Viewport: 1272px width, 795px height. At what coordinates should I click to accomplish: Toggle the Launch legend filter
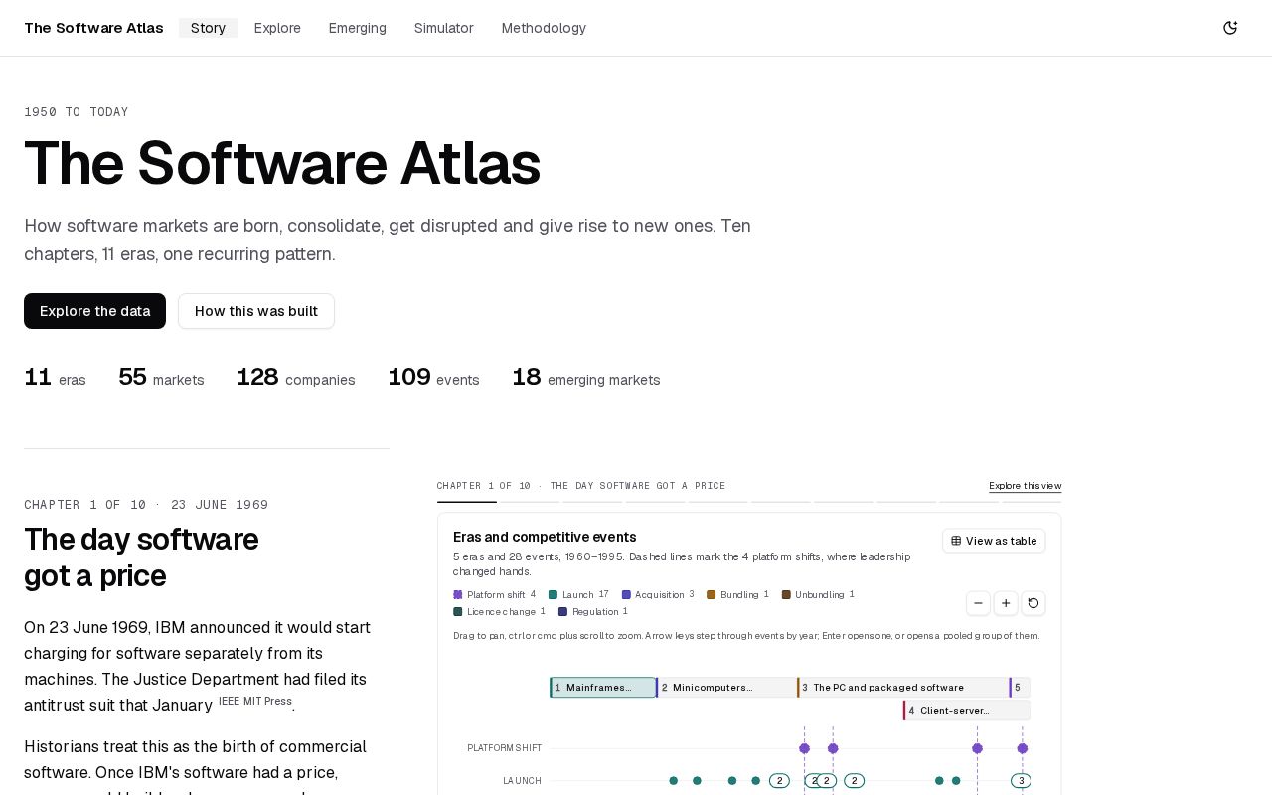tap(578, 595)
